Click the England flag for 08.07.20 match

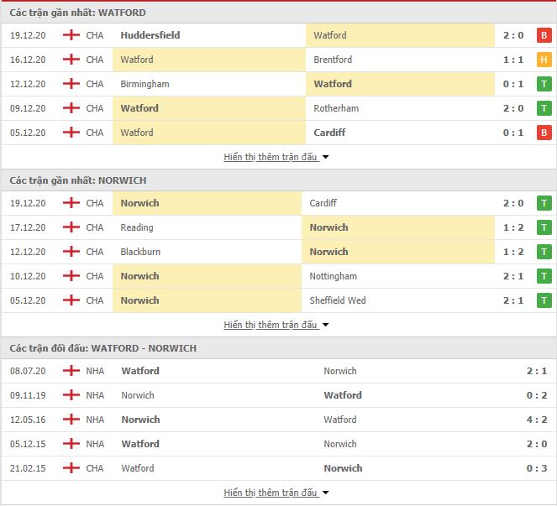pos(71,371)
